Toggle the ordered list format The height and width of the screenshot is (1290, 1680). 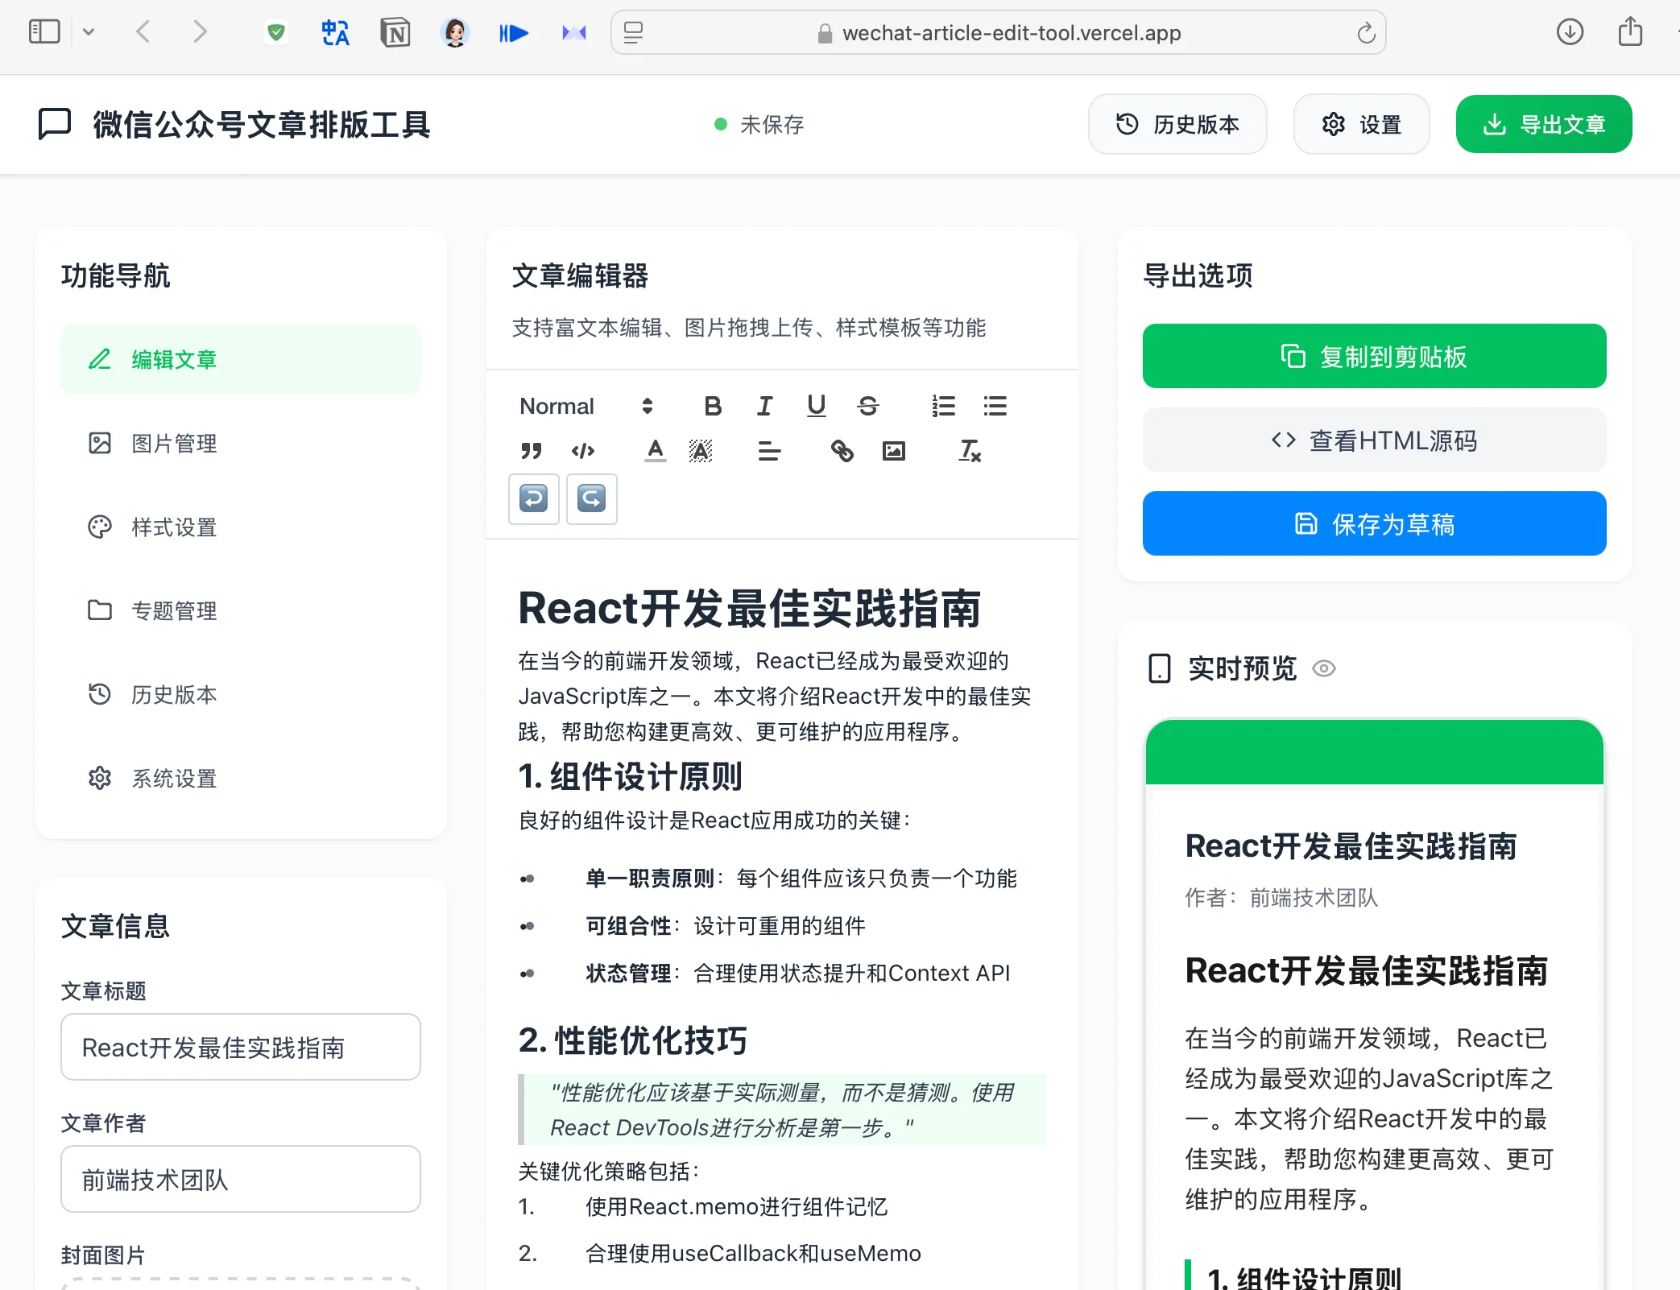click(x=943, y=406)
